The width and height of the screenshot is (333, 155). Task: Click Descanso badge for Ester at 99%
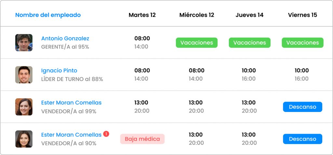click(x=303, y=107)
